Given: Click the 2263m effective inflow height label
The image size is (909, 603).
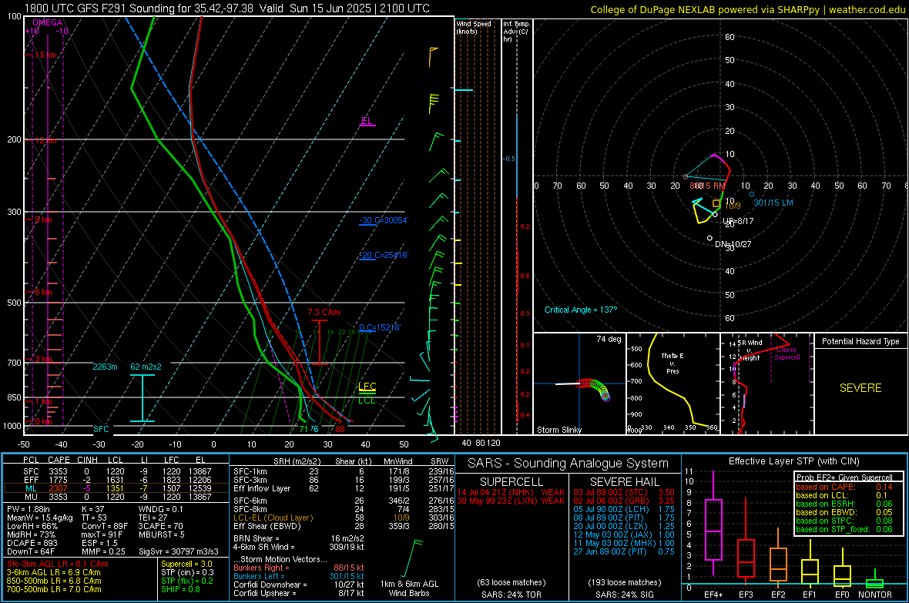Looking at the screenshot, I should 105,367.
